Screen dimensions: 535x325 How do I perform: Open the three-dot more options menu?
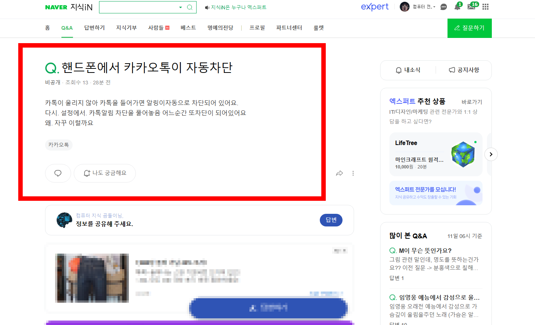tap(353, 173)
